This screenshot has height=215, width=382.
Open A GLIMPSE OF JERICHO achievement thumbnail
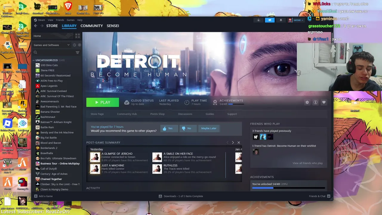pyautogui.click(x=95, y=157)
